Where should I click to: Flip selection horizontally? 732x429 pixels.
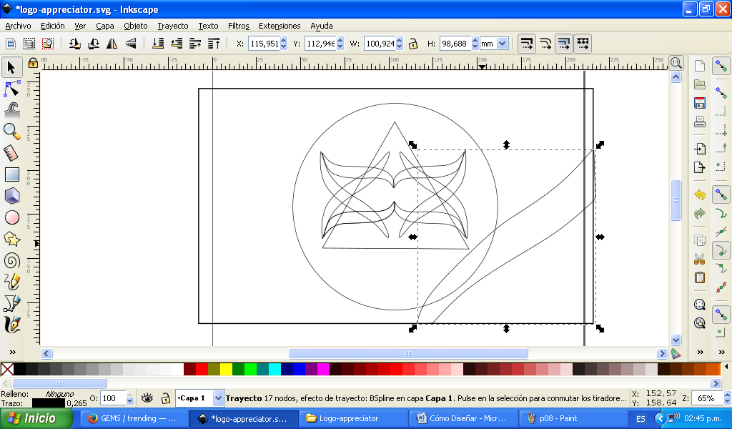(x=112, y=44)
